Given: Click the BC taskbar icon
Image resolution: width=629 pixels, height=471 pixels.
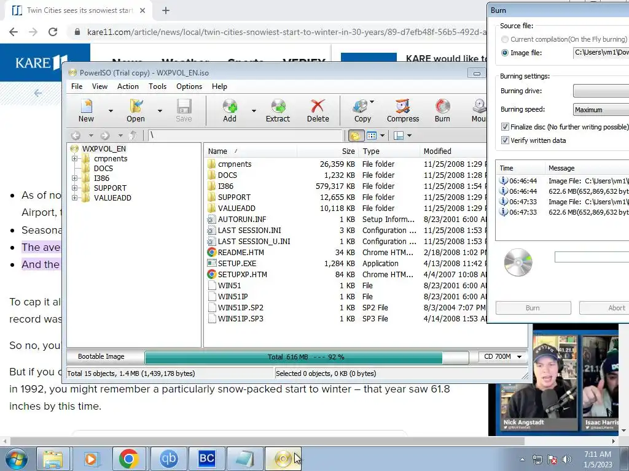Looking at the screenshot, I should point(206,459).
